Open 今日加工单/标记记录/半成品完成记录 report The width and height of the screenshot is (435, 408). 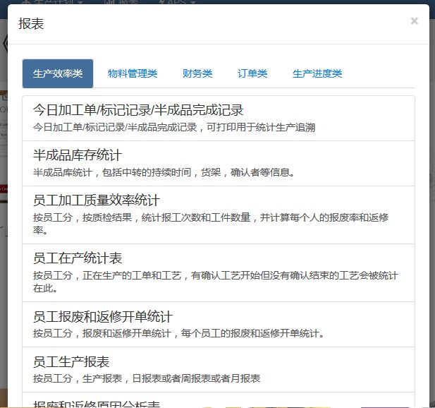(x=138, y=110)
